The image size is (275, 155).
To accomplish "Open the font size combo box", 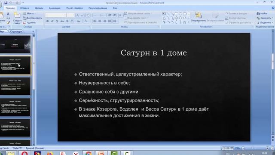I will [70, 15].
